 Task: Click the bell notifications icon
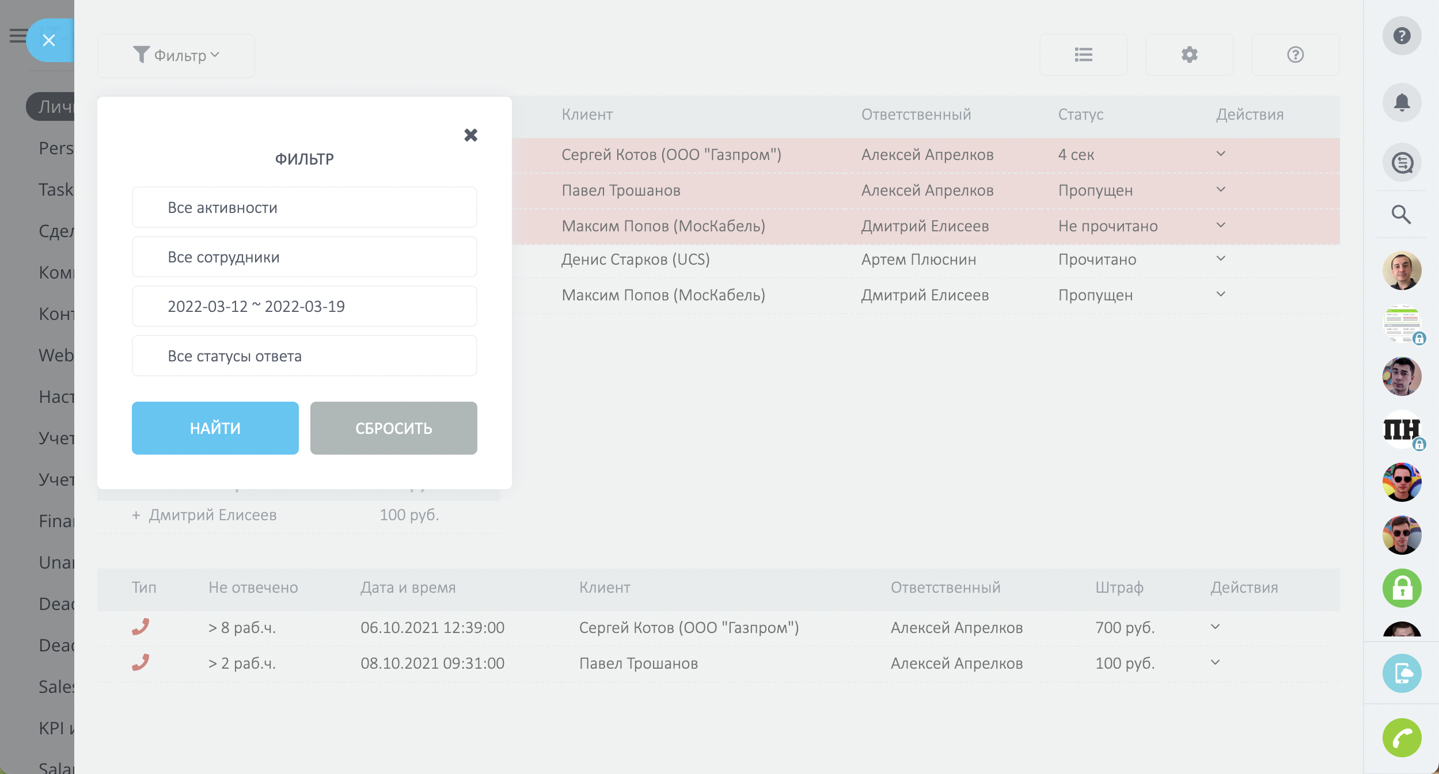point(1402,102)
